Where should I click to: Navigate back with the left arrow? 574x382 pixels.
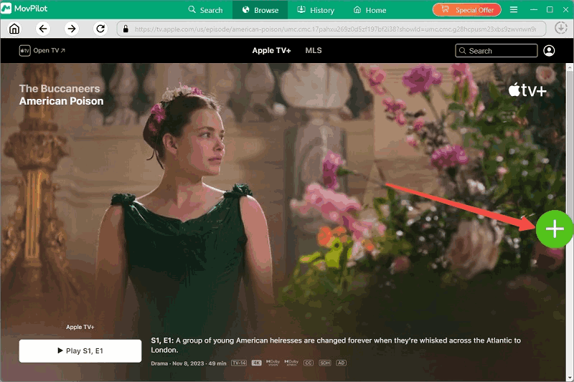[x=43, y=29]
